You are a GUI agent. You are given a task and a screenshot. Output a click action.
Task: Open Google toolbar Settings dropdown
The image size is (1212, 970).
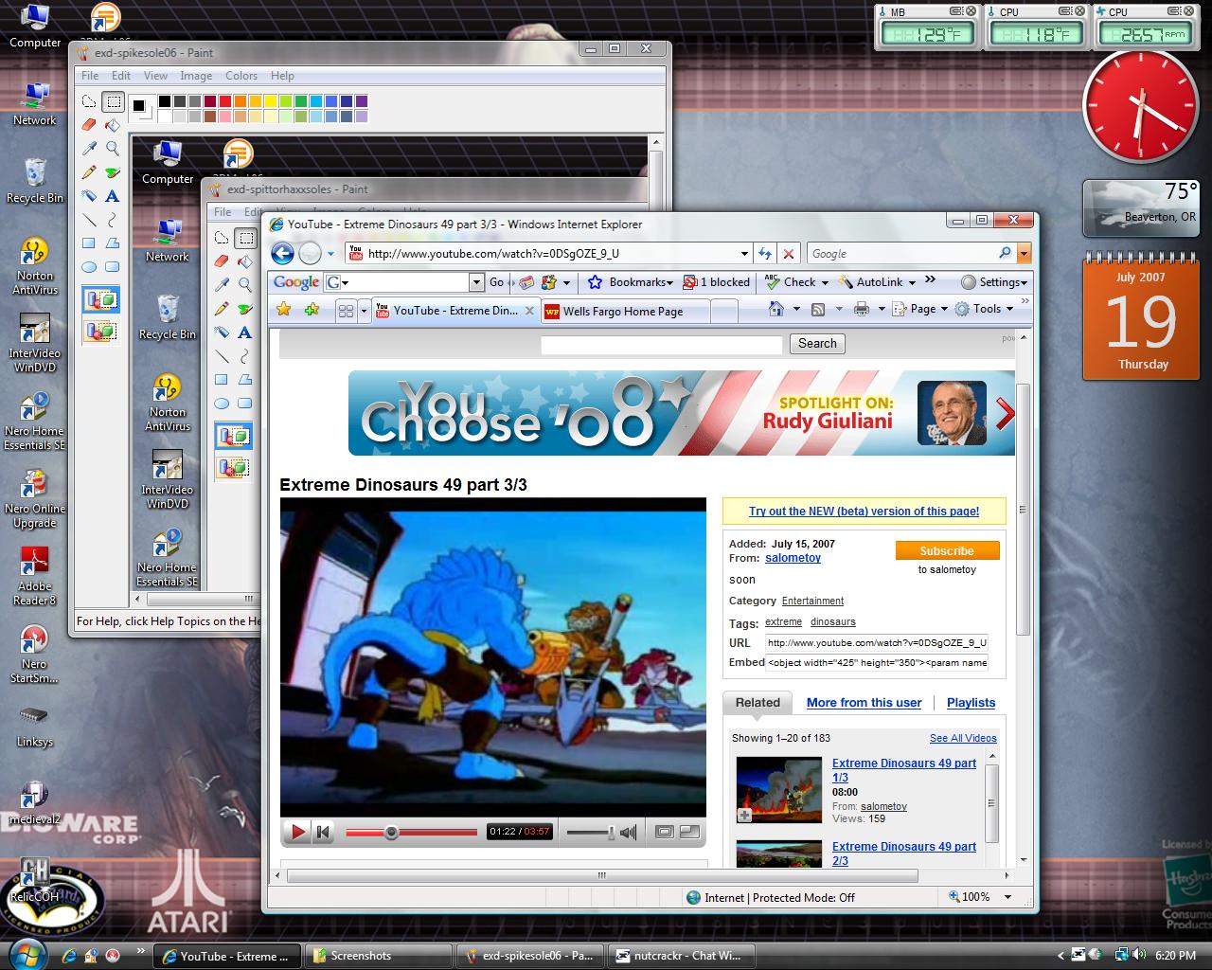tap(994, 281)
